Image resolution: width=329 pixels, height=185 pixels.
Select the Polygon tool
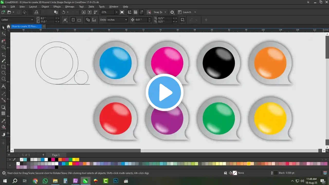(x=3, y=79)
